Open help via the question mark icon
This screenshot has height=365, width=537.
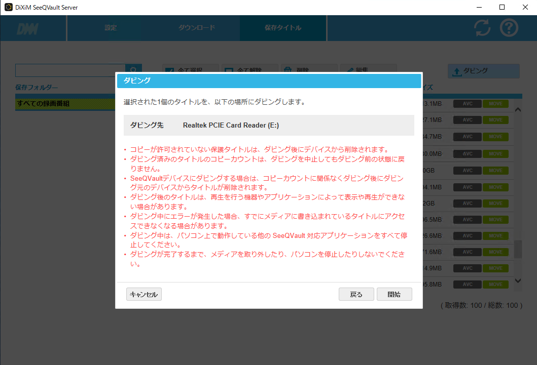point(509,28)
